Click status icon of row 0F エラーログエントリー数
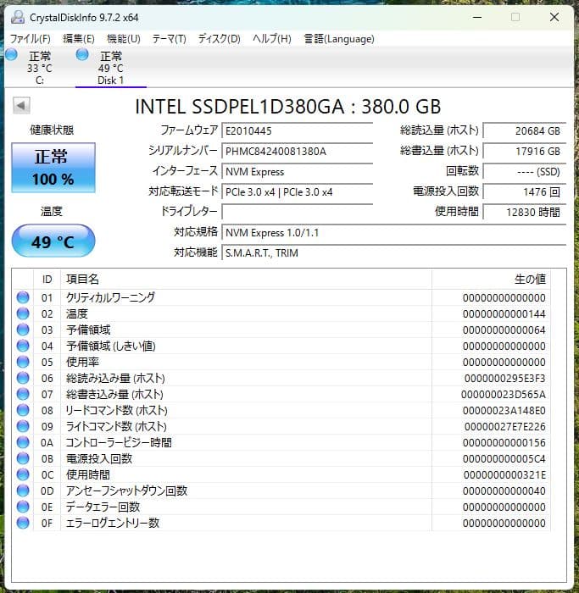Viewport: 579px width, 593px height. pyautogui.click(x=23, y=523)
